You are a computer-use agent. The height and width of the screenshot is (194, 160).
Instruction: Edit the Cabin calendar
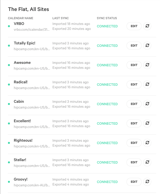tap(134, 104)
